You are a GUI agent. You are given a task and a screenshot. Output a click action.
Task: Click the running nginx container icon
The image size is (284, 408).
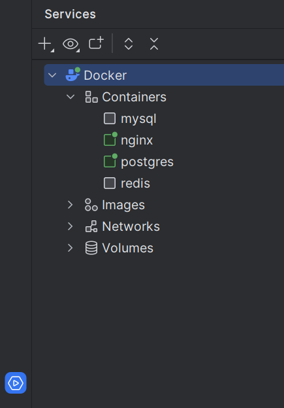[x=110, y=139]
